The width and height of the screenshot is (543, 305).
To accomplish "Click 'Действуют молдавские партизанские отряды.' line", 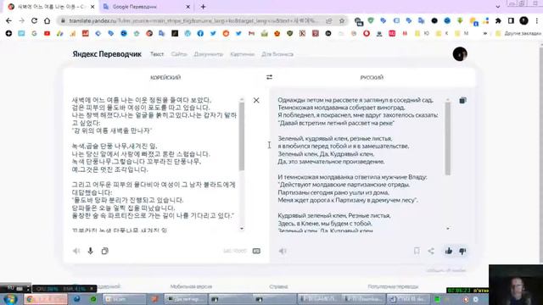I will pos(344,185).
